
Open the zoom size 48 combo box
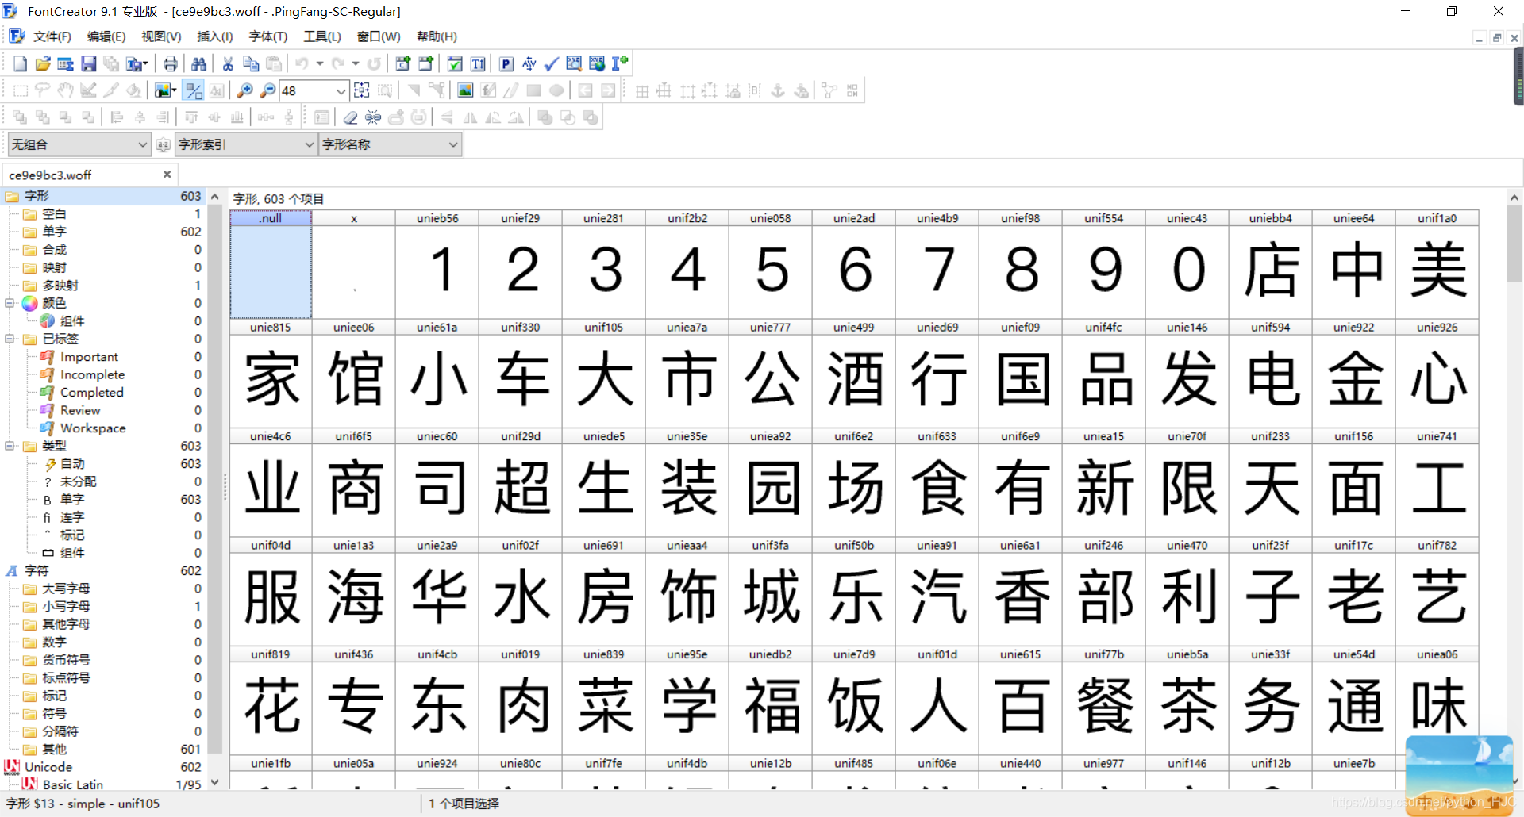314,90
